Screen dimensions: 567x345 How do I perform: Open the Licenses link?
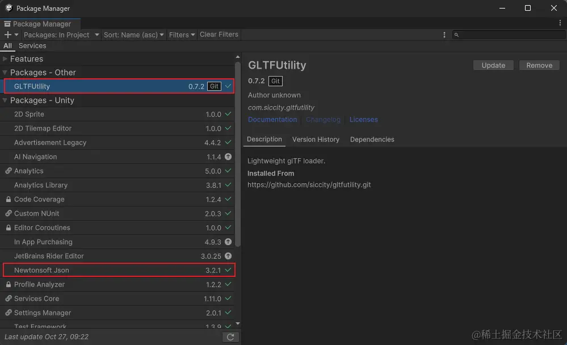[363, 120]
